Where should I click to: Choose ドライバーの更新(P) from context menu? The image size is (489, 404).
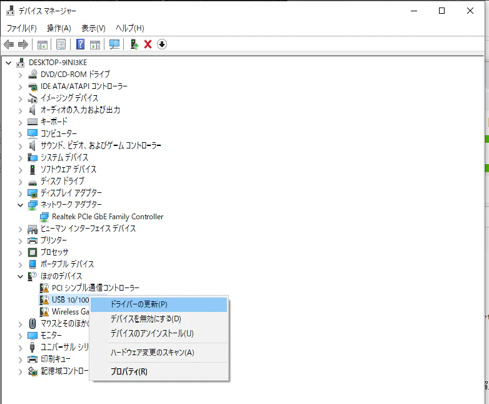coord(159,304)
